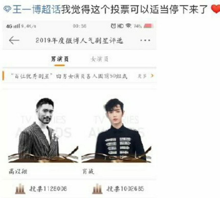This screenshot has width=220, height=198.
Task: Click the 百位优秀剧星 announcement banner
Action: [79, 76]
